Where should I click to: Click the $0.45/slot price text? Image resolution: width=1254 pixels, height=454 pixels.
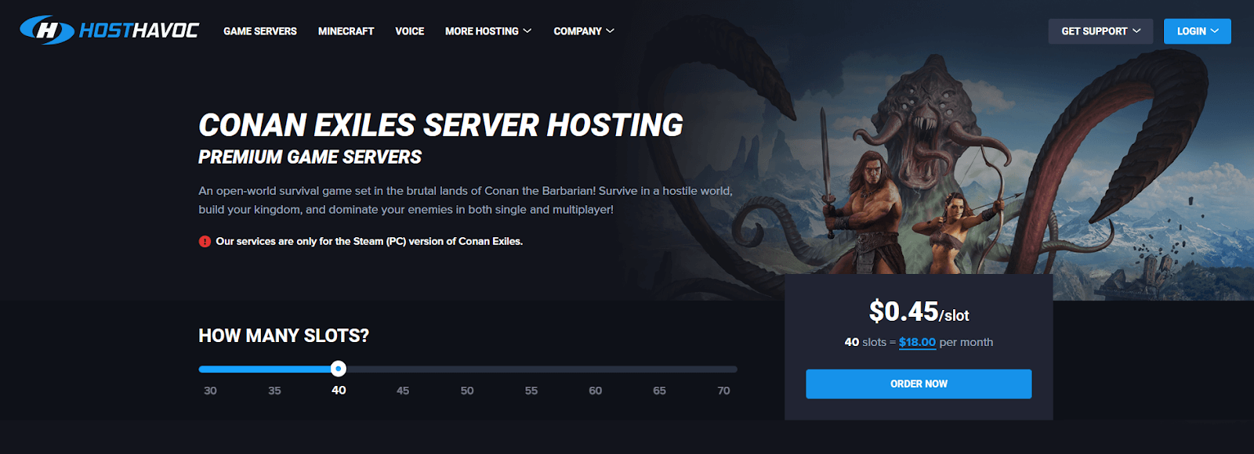(919, 312)
